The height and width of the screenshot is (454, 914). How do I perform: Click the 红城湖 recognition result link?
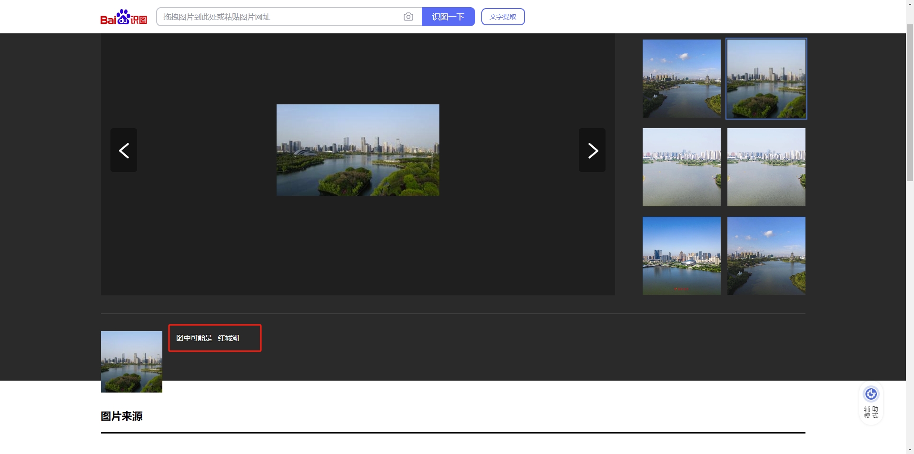pos(228,338)
